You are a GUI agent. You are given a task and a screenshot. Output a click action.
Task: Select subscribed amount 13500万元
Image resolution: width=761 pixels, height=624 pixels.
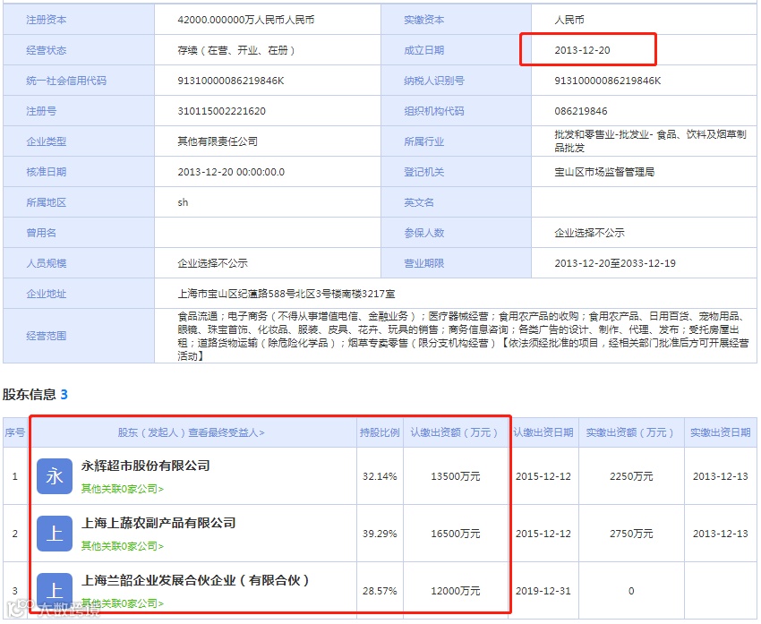pyautogui.click(x=455, y=476)
